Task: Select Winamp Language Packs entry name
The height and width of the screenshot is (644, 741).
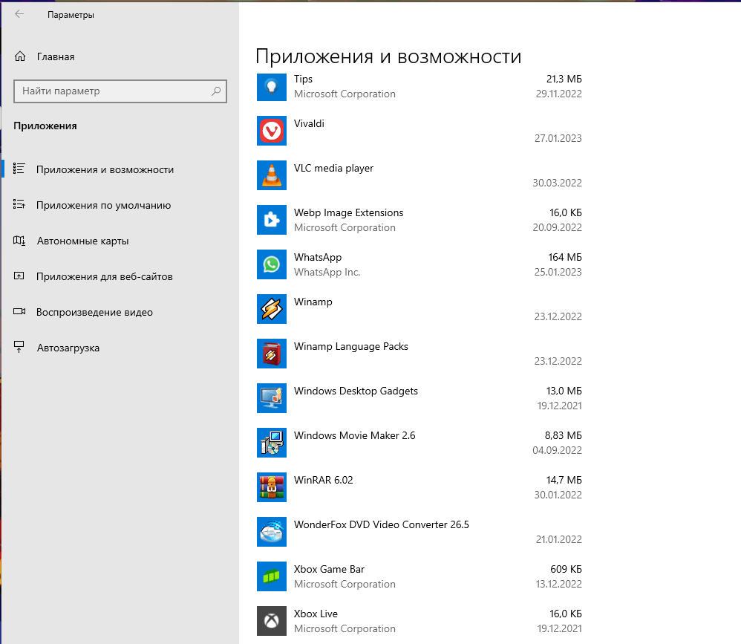Action: coord(351,347)
